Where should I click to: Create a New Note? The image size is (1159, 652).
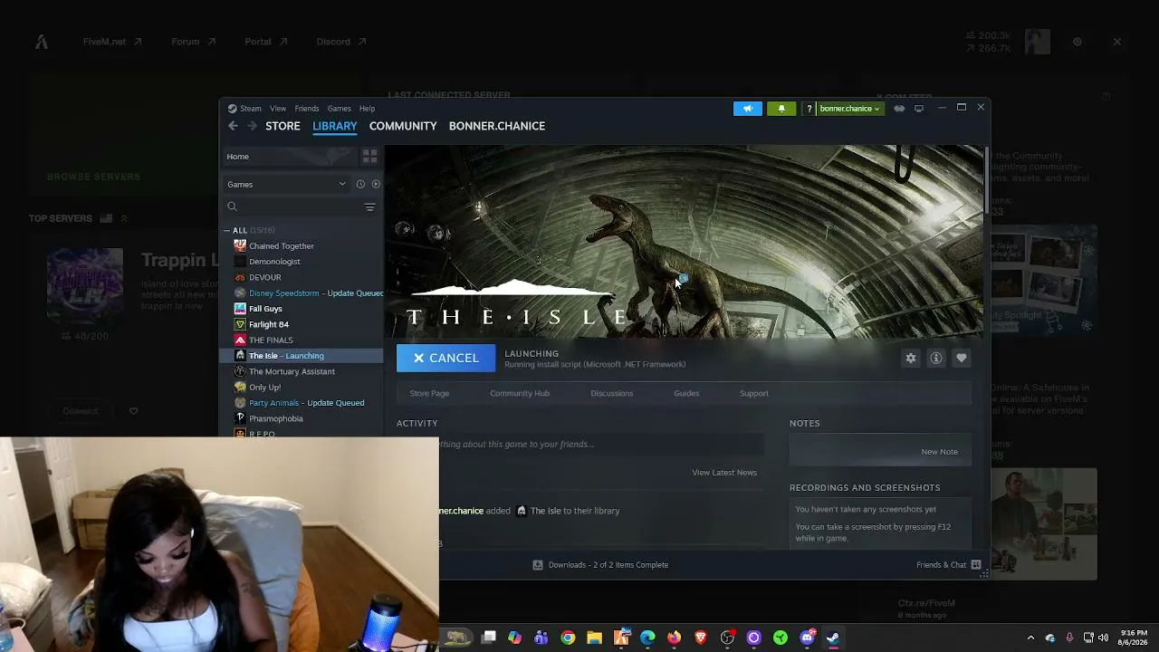[x=939, y=452]
